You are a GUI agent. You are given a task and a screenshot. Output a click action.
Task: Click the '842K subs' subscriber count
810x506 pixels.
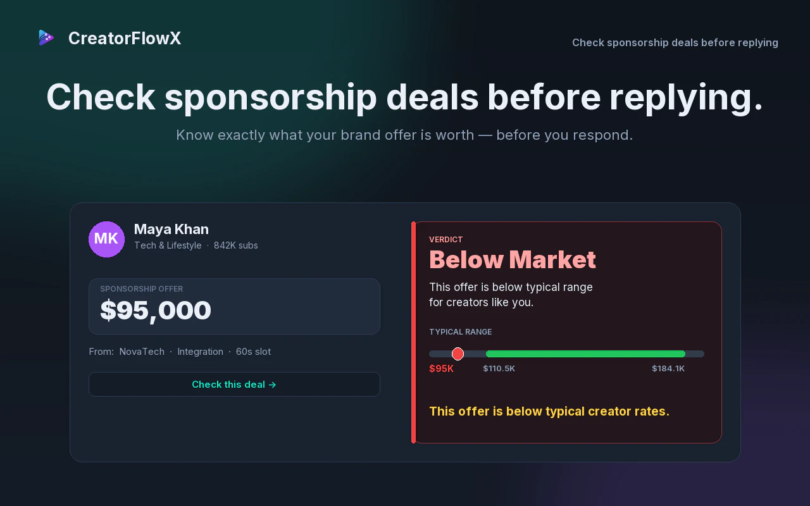click(236, 245)
